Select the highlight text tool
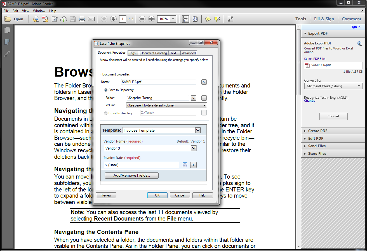367x251 pixels. pos(217,19)
